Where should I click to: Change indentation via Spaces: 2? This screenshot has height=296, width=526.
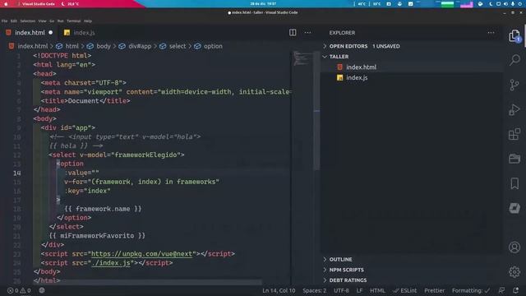point(314,290)
